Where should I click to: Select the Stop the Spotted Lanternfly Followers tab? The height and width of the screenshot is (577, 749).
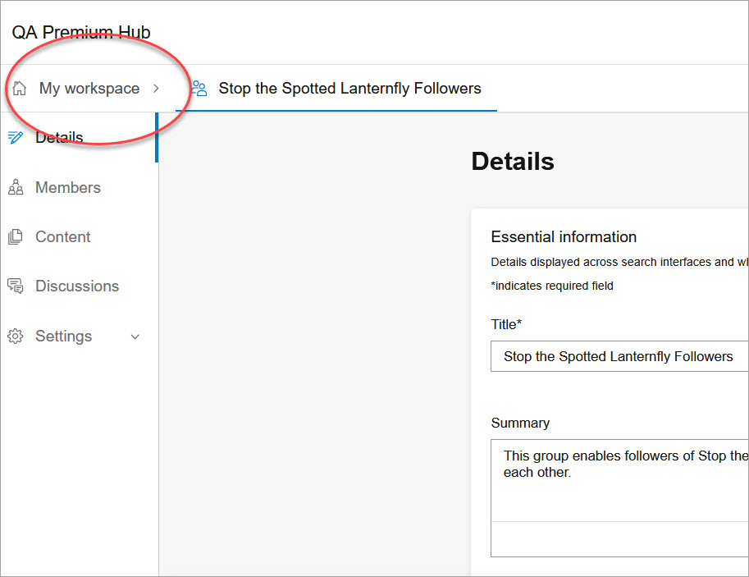tap(349, 89)
